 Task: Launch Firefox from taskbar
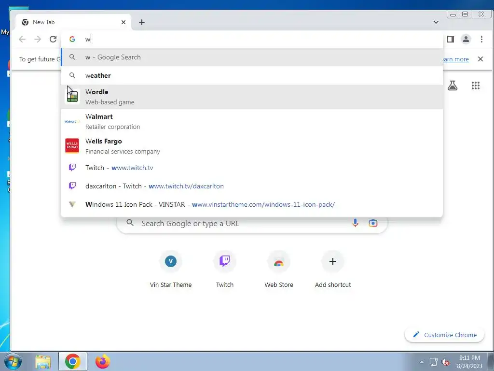tap(102, 361)
